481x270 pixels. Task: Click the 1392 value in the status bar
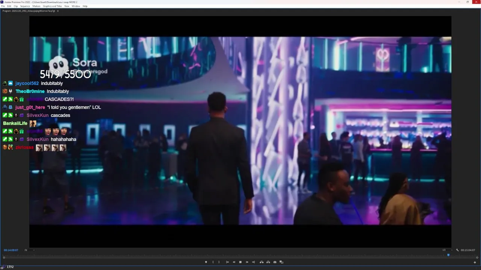pos(10,267)
